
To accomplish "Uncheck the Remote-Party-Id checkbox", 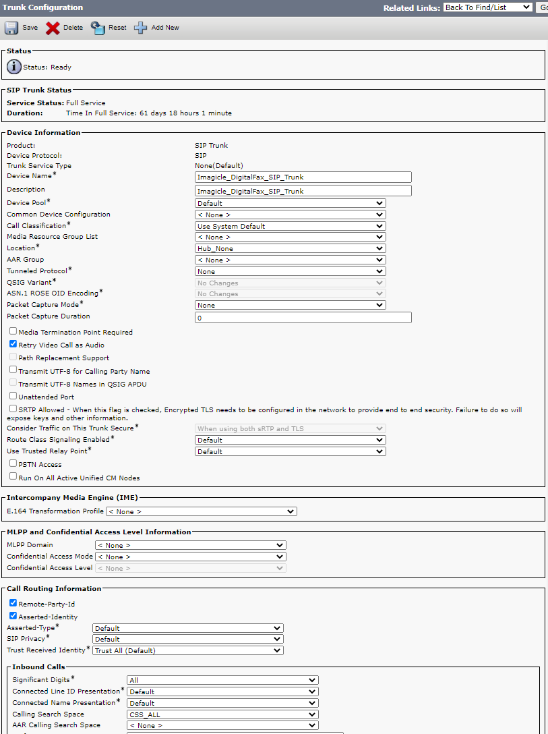I will click(13, 603).
